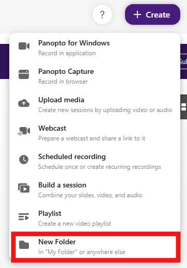Select Build a session entry
Image resolution: width=187 pixels, height=268 pixels.
pos(95,190)
